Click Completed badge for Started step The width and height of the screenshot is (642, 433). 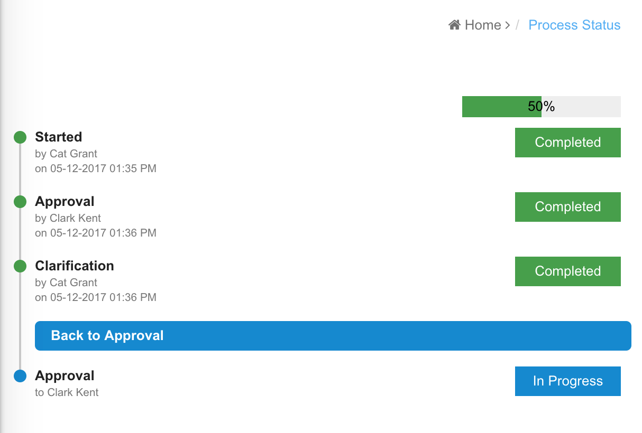pos(567,143)
